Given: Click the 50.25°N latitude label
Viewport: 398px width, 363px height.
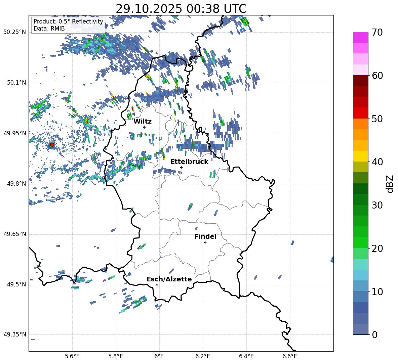Looking at the screenshot, I should point(15,32).
